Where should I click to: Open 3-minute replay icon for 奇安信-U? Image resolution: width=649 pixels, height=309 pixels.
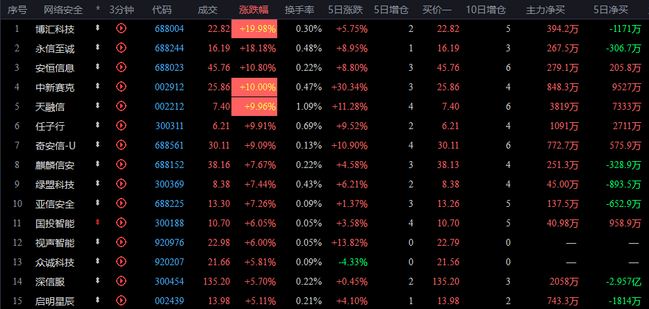[121, 145]
